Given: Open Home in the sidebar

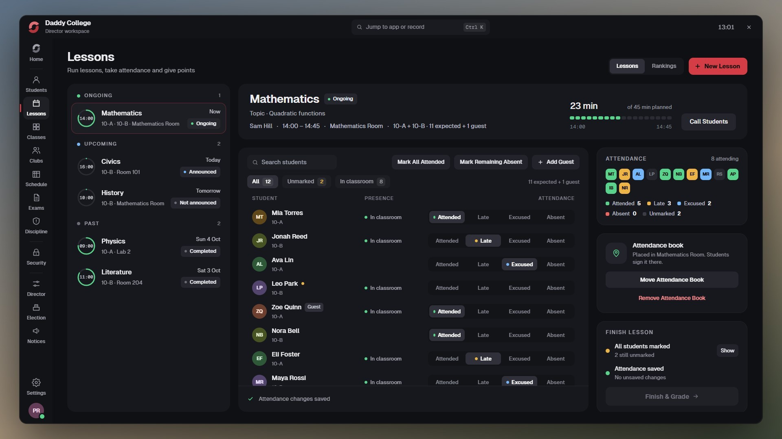Looking at the screenshot, I should [x=36, y=53].
